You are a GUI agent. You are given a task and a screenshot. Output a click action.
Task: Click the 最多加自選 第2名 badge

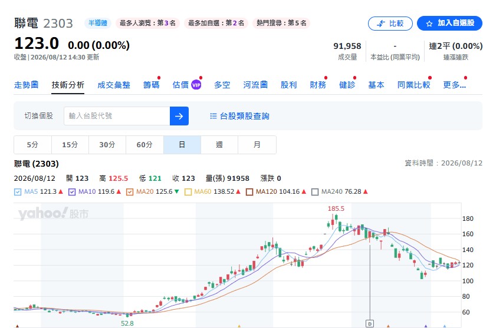pos(216,23)
